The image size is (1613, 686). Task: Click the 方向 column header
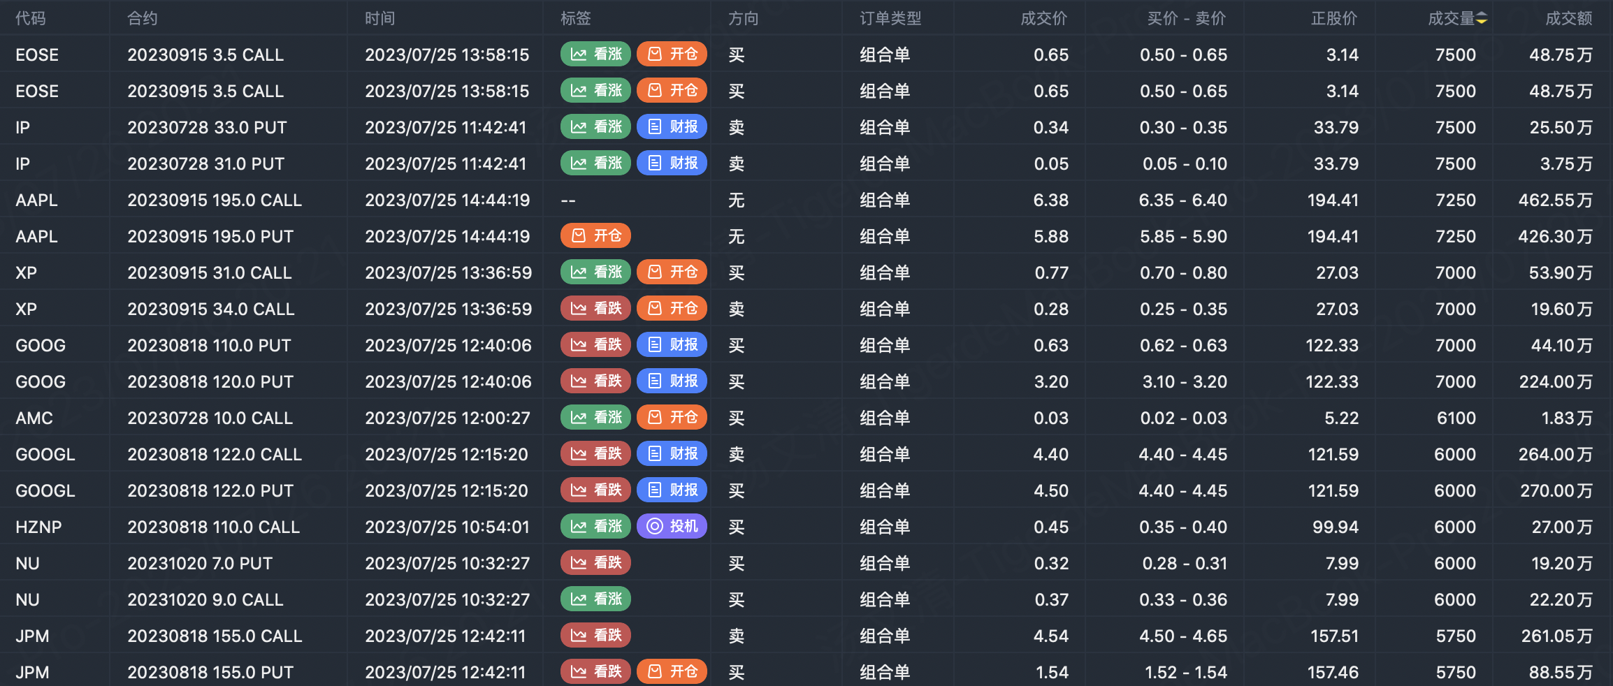point(744,19)
